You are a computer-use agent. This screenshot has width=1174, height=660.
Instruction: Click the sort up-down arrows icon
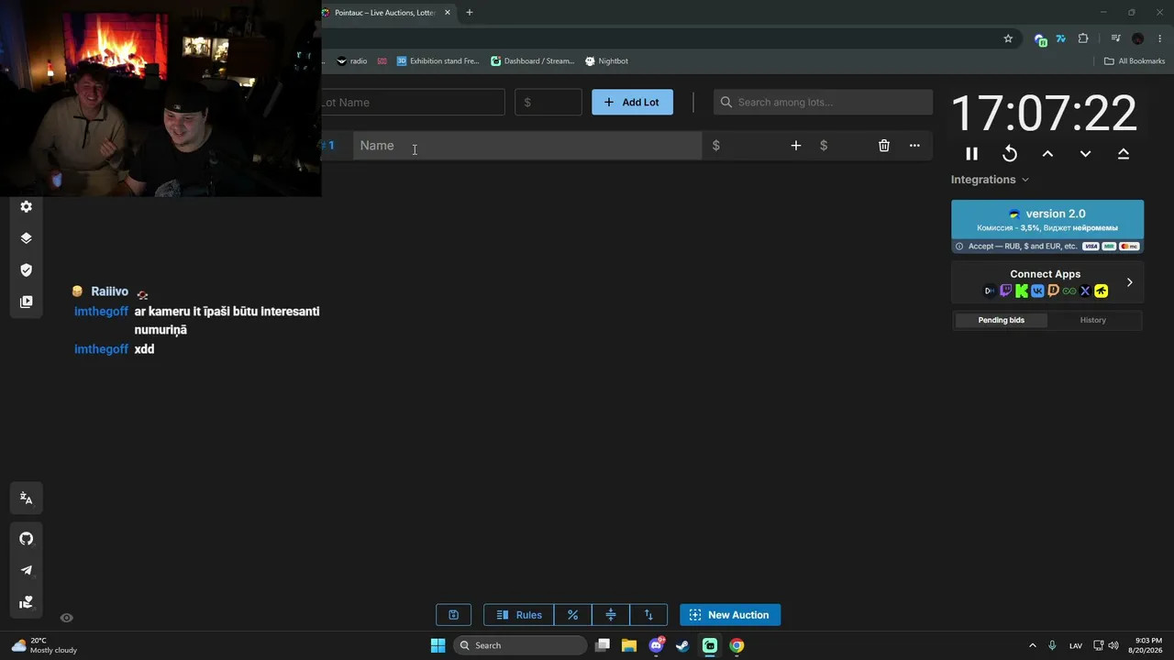[648, 615]
